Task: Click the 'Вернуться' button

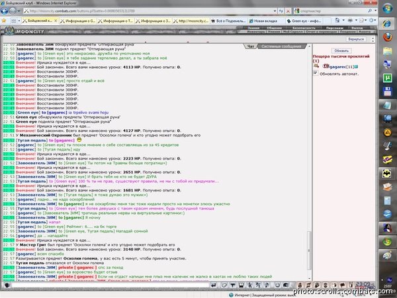Action: coord(356,39)
